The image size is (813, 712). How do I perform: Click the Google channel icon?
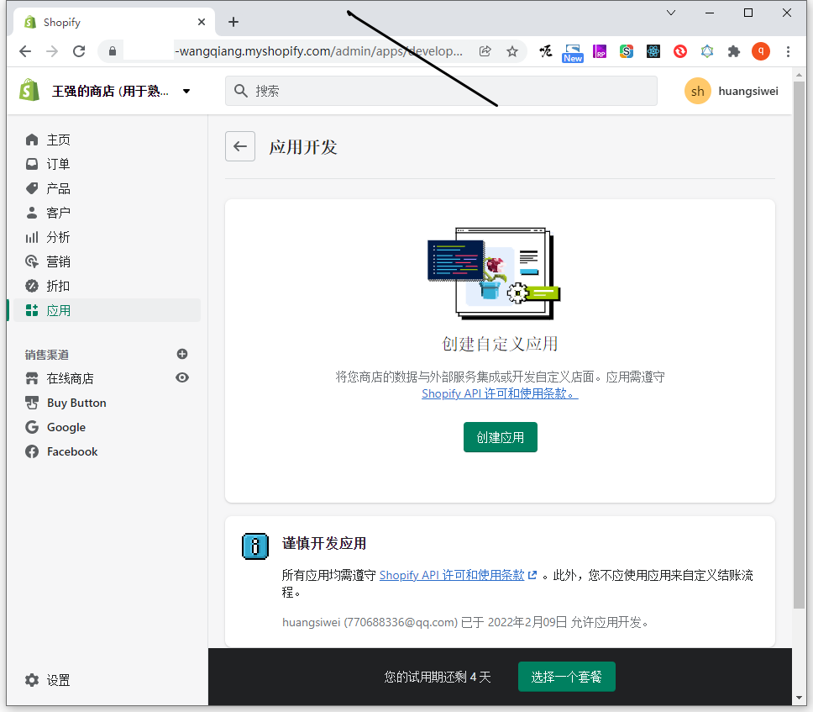coord(32,427)
